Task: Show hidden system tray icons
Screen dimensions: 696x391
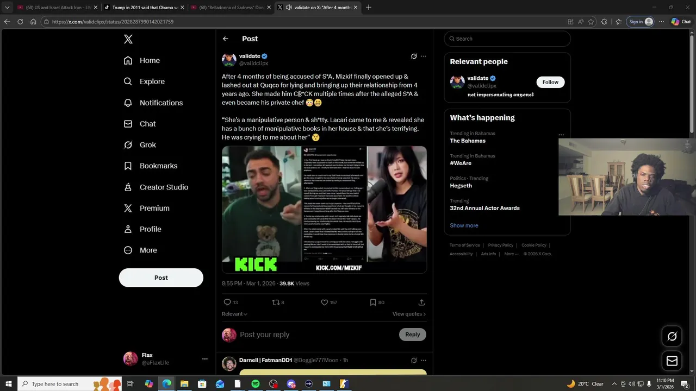Action: [614, 384]
